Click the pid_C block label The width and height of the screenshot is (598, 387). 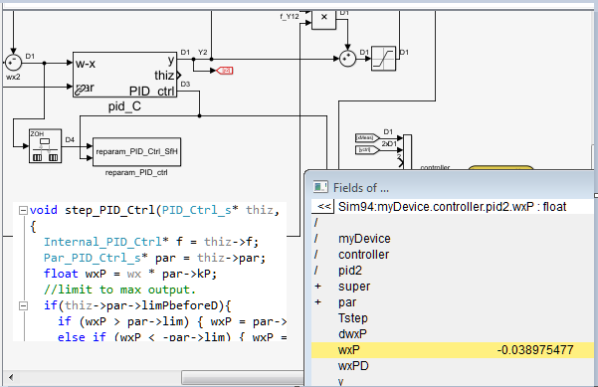pyautogui.click(x=124, y=106)
